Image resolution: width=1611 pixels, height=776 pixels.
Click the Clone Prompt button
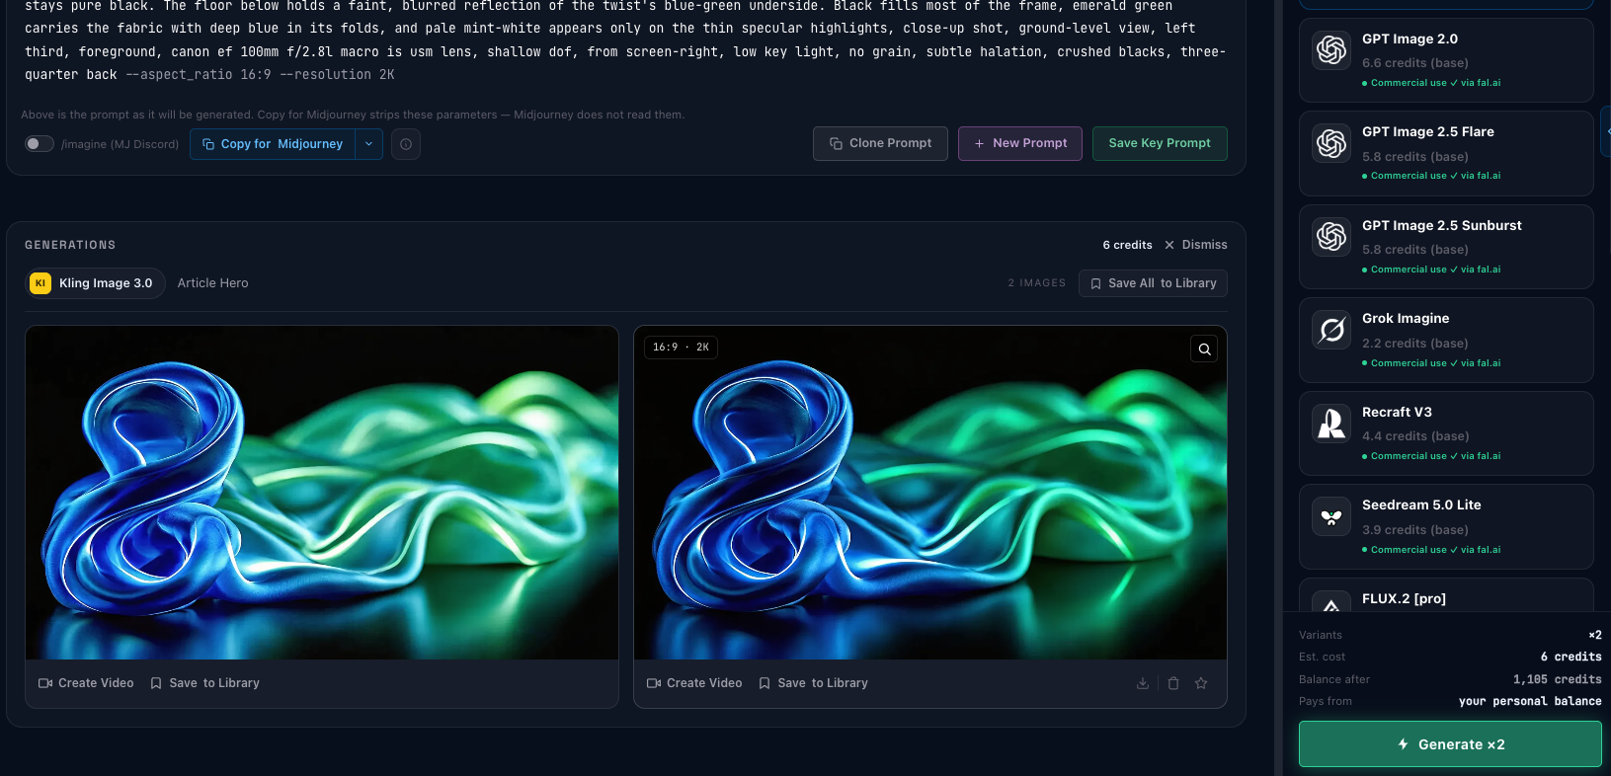coord(880,143)
